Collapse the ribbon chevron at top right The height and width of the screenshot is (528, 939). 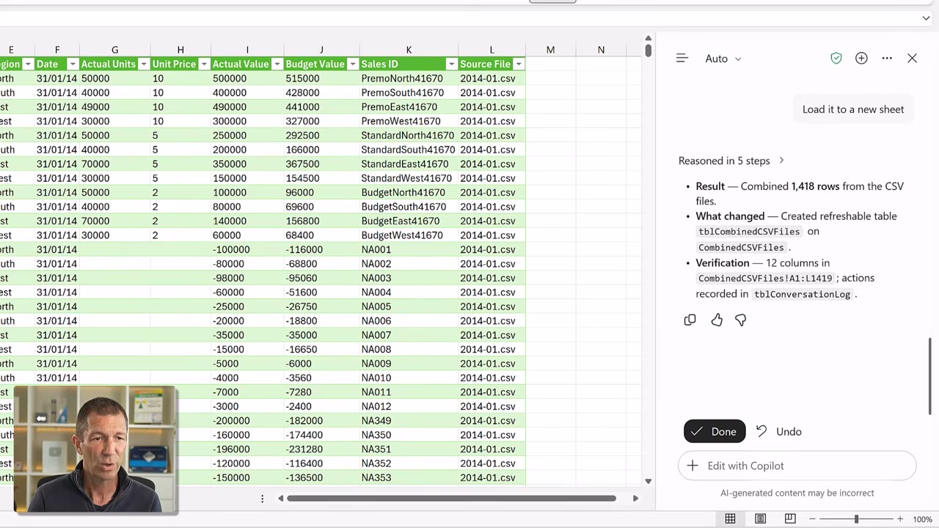click(926, 18)
